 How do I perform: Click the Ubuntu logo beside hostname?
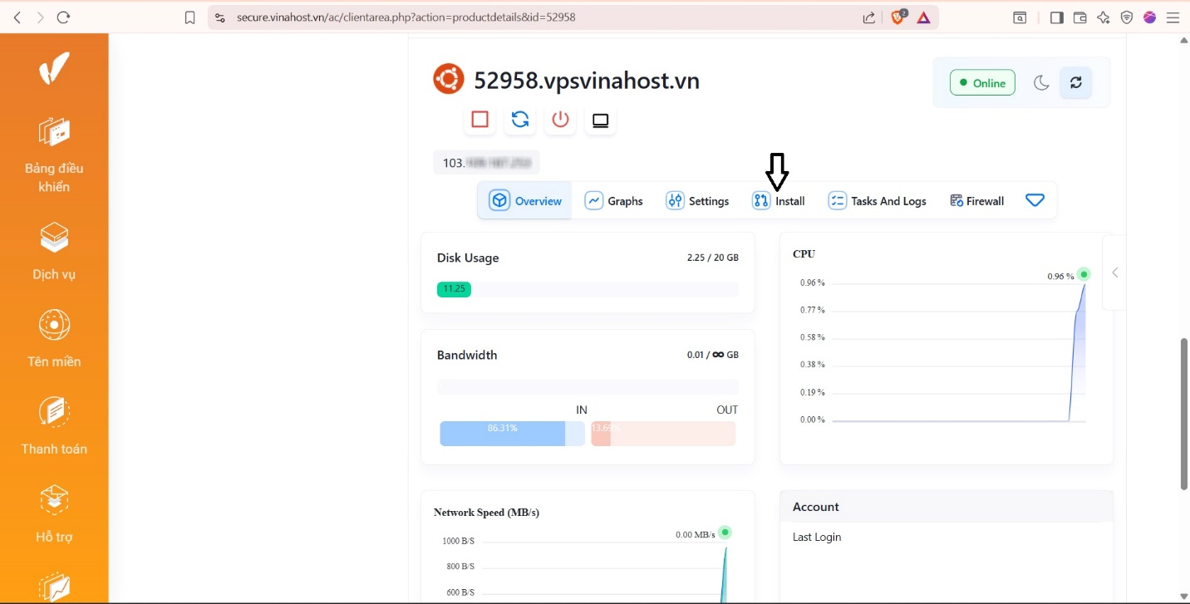click(x=449, y=79)
